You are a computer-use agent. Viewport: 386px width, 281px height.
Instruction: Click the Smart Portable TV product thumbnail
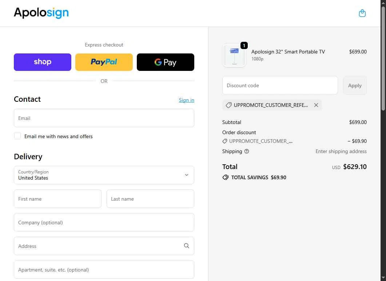pos(234,55)
